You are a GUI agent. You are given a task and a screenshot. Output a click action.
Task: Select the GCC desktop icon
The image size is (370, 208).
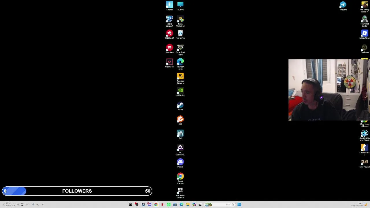click(180, 120)
